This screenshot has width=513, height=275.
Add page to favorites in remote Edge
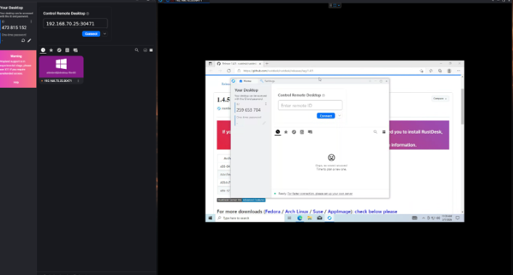(422, 70)
